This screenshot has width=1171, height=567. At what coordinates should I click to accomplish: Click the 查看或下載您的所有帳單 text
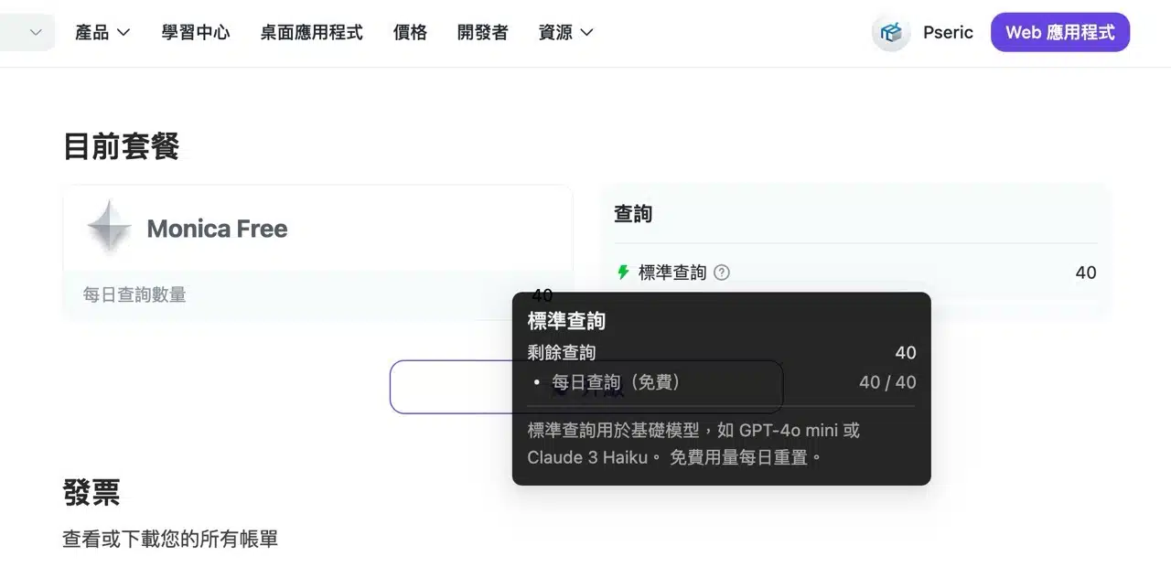coord(170,540)
